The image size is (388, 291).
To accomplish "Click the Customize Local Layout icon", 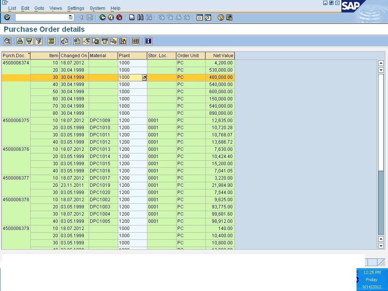I will [x=229, y=17].
